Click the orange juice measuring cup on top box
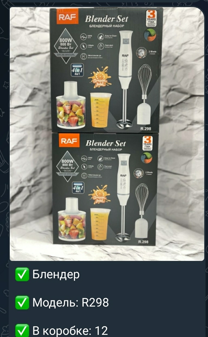Viewport: 208px width, 337px height. pyautogui.click(x=100, y=110)
